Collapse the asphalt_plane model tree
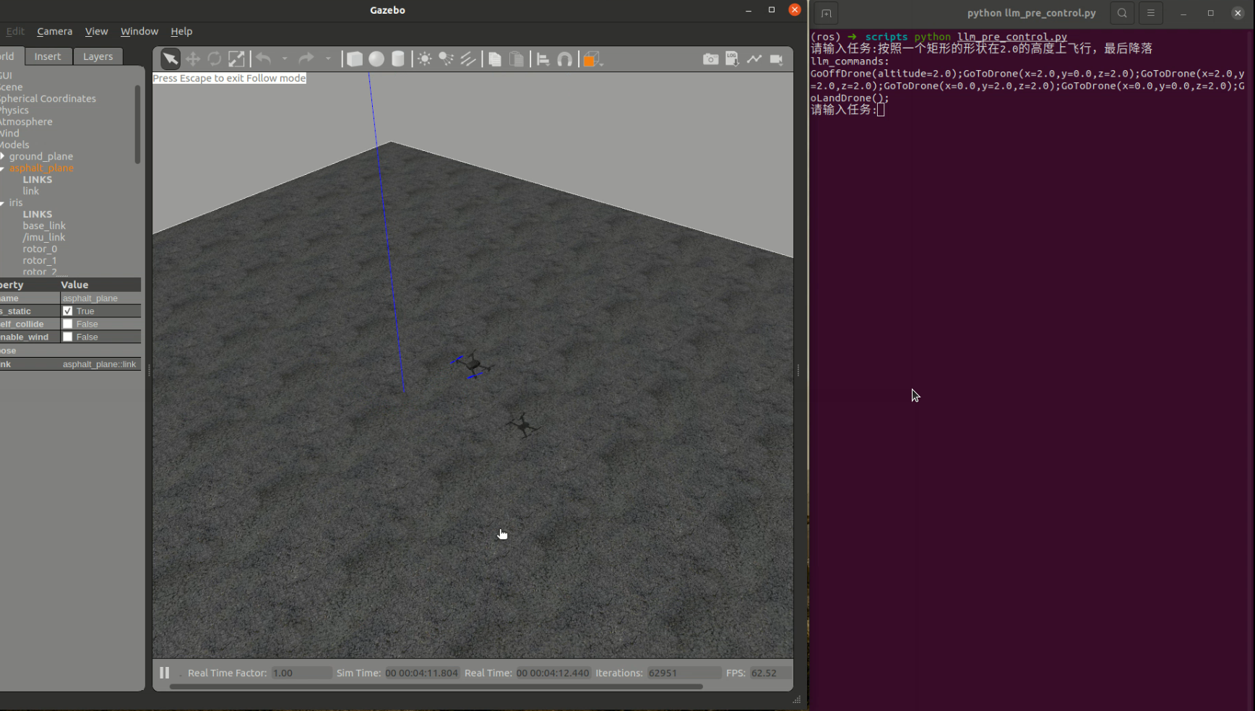Screen dimensions: 1255x711 3,168
